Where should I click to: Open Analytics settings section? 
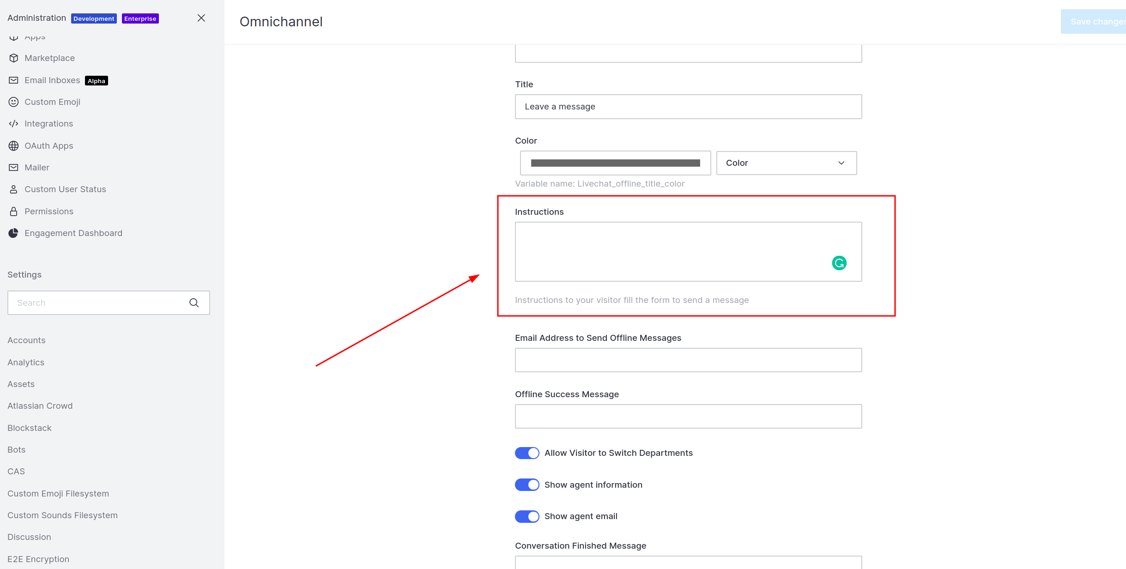[26, 363]
